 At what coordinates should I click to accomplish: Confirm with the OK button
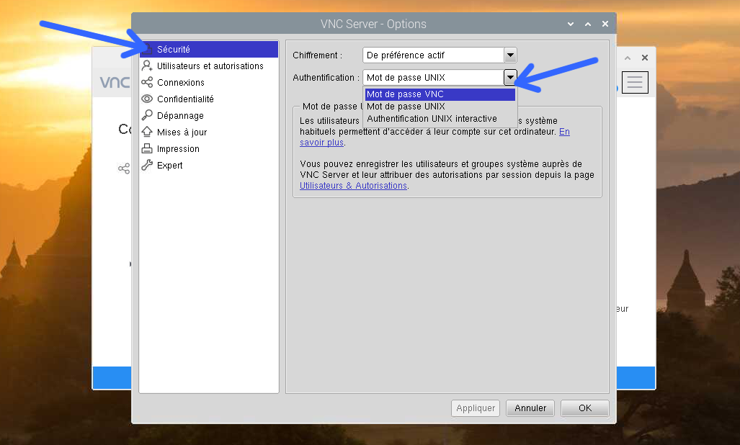(x=585, y=408)
